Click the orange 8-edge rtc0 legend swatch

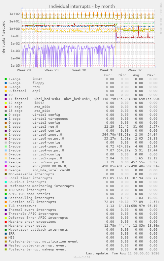[6, 87]
